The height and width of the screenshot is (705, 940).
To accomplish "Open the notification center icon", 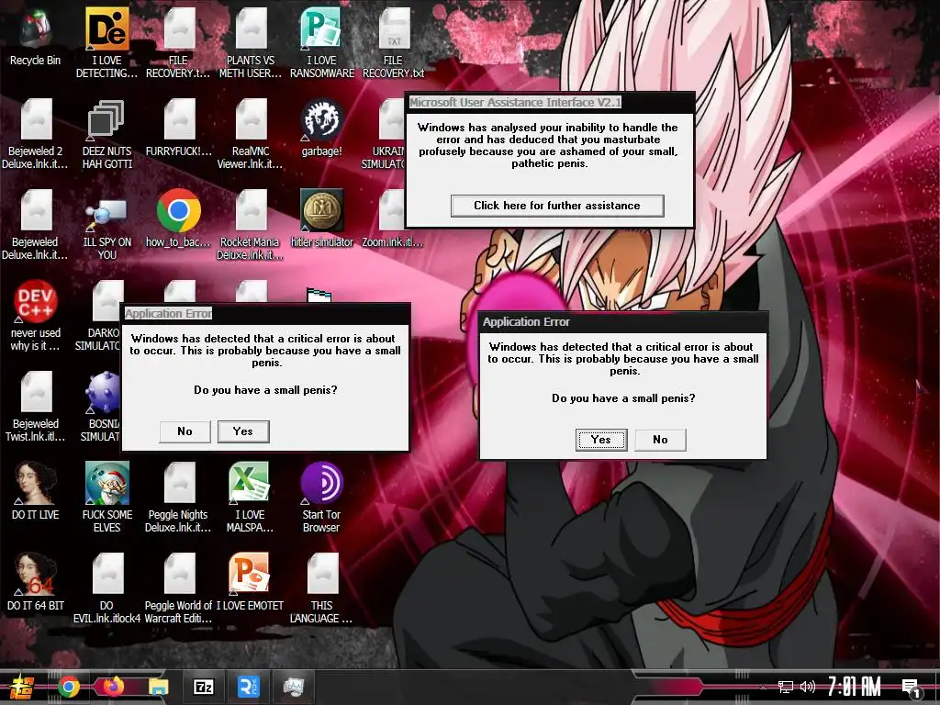I will [912, 688].
